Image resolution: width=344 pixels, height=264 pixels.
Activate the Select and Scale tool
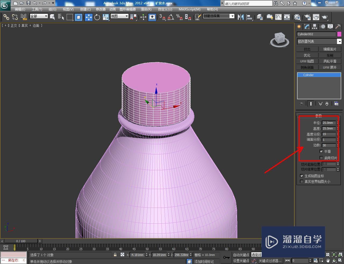[106, 17]
